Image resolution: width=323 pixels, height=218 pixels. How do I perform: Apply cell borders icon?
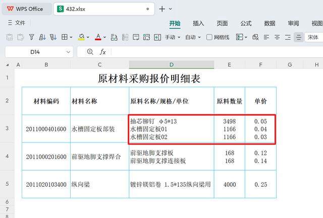(x=65, y=37)
